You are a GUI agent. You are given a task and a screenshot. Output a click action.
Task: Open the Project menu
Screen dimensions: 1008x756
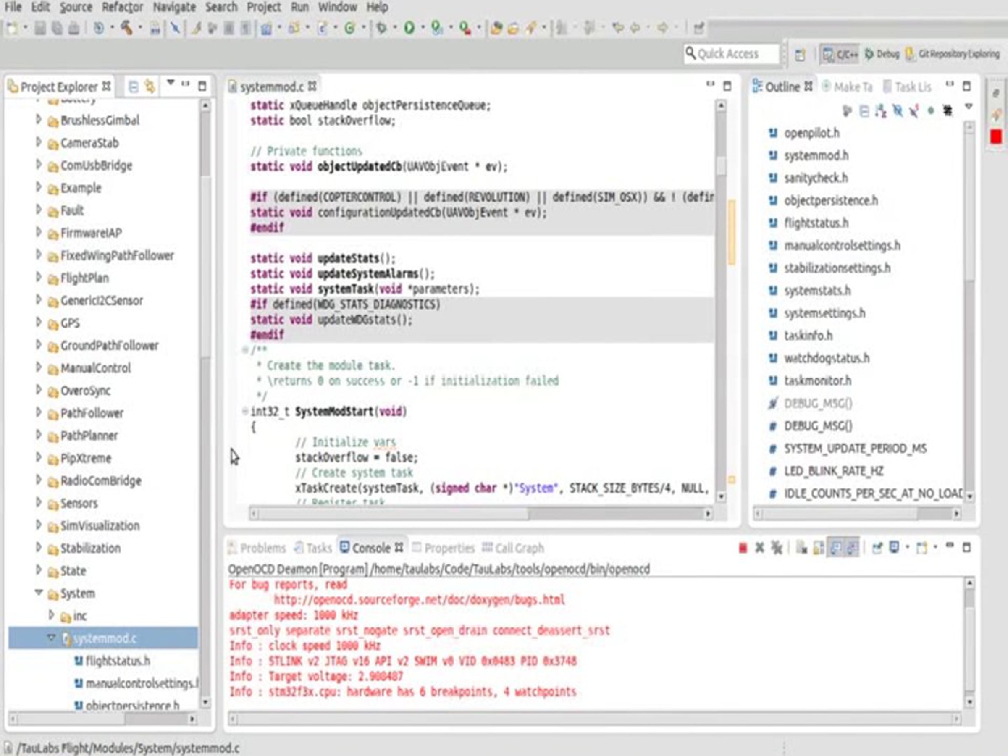[x=264, y=7]
